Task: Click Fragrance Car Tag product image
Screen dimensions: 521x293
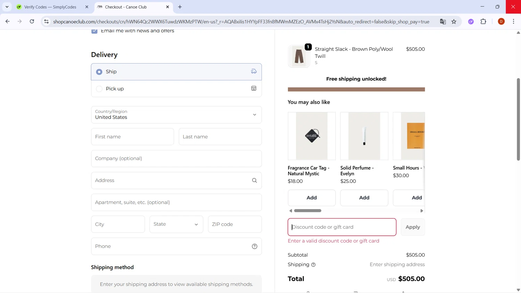Action: pos(312,136)
